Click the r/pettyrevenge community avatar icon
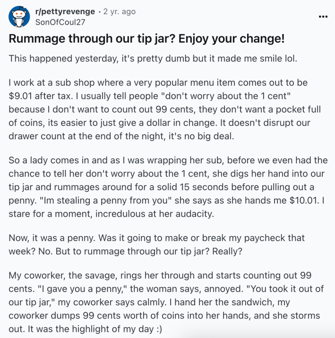This screenshot has width=335, height=338. 18,17
